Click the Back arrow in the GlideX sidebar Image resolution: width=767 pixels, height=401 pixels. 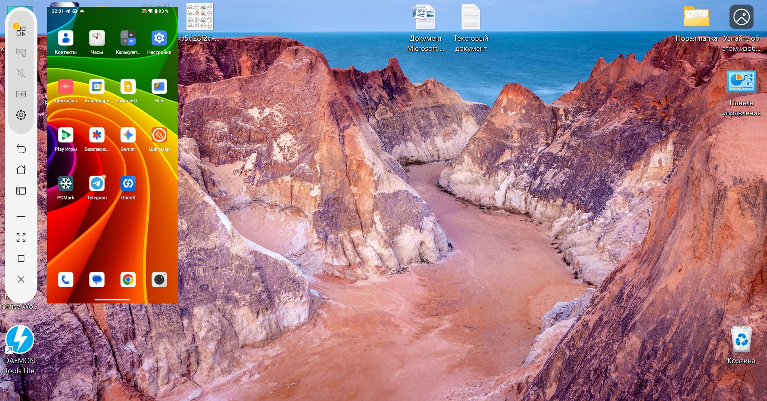pos(21,149)
